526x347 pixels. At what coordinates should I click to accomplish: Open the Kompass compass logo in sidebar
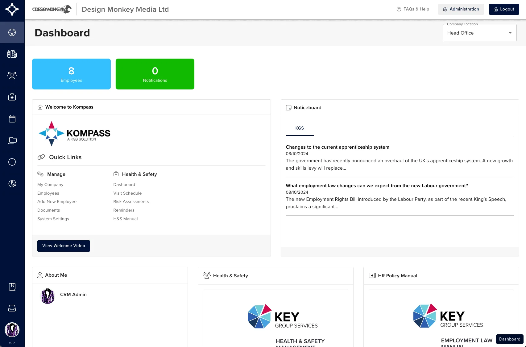pos(12,9)
